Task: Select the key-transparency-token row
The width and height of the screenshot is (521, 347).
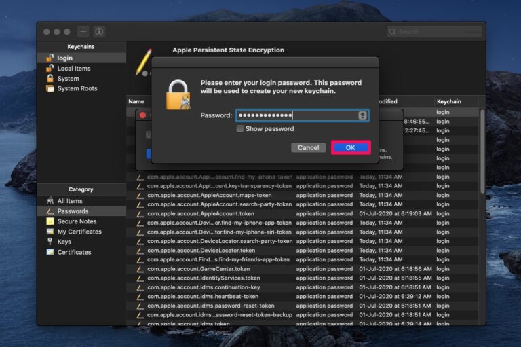Action: (303, 186)
